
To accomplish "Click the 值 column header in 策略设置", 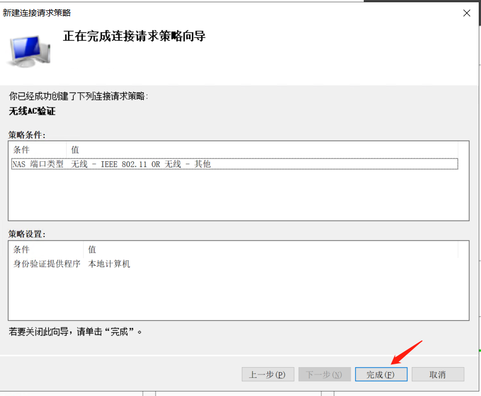I will click(x=271, y=249).
